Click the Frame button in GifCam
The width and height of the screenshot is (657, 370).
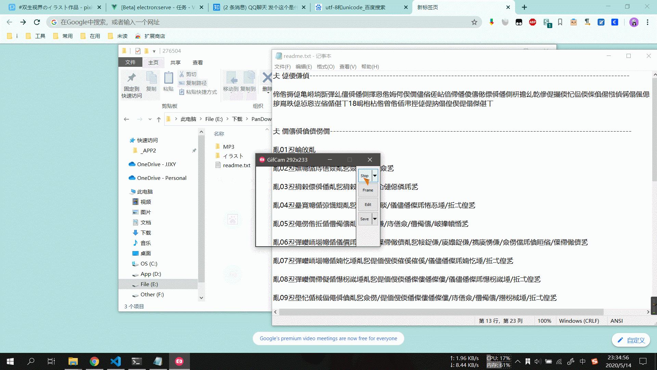pyautogui.click(x=368, y=190)
